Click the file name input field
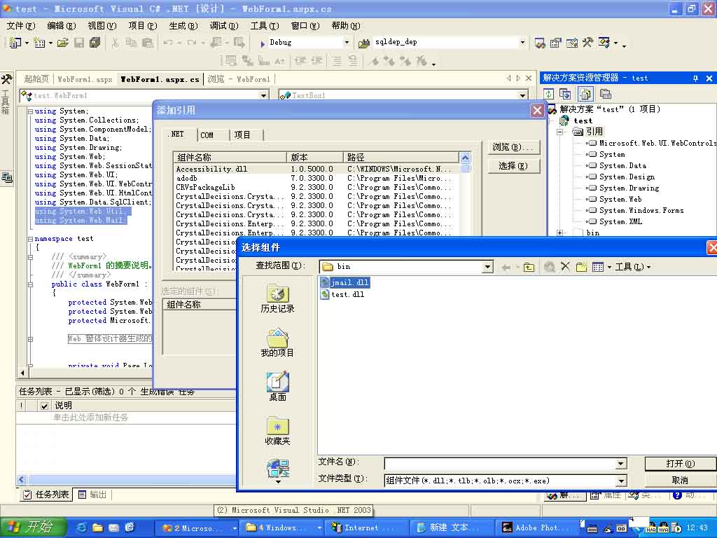 pos(500,464)
